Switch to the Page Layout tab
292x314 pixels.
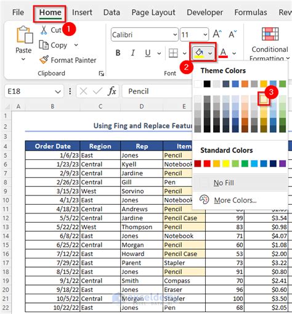pyautogui.click(x=153, y=13)
